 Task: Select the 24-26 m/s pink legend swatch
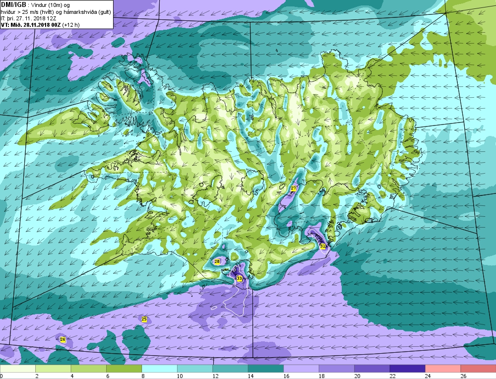(443, 369)
